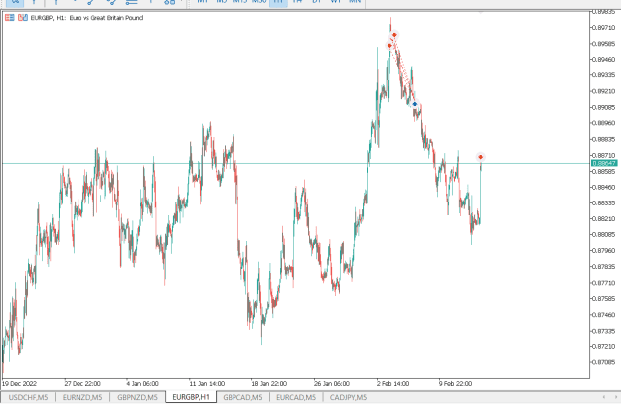Switch to the USDCHF,M5 chart tab

pyautogui.click(x=28, y=397)
